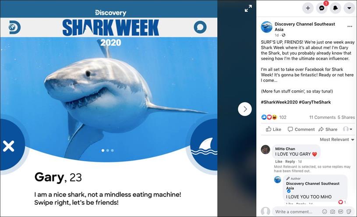Click the emoji icon in comment box
357x217 pixels.
pos(325,212)
